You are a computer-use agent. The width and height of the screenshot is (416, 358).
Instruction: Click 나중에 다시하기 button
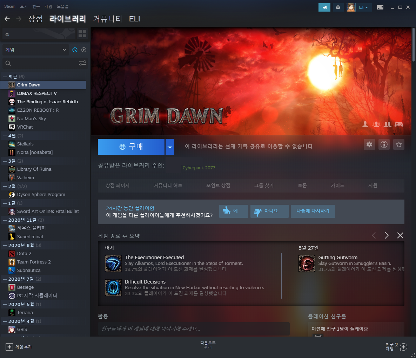(x=313, y=211)
